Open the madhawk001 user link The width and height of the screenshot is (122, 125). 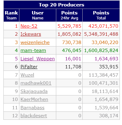[x=36, y=83]
